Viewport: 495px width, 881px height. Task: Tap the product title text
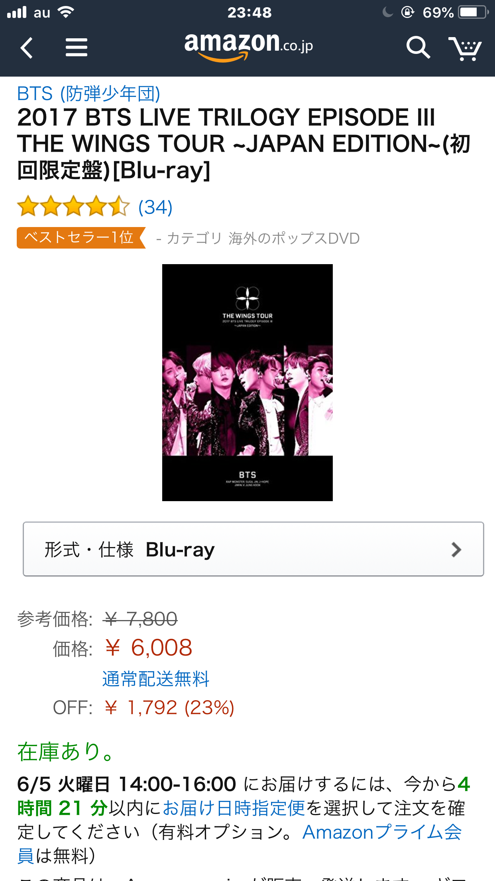tap(244, 144)
